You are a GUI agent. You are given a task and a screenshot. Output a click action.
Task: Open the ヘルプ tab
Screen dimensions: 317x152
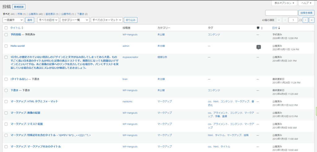(306, 3)
